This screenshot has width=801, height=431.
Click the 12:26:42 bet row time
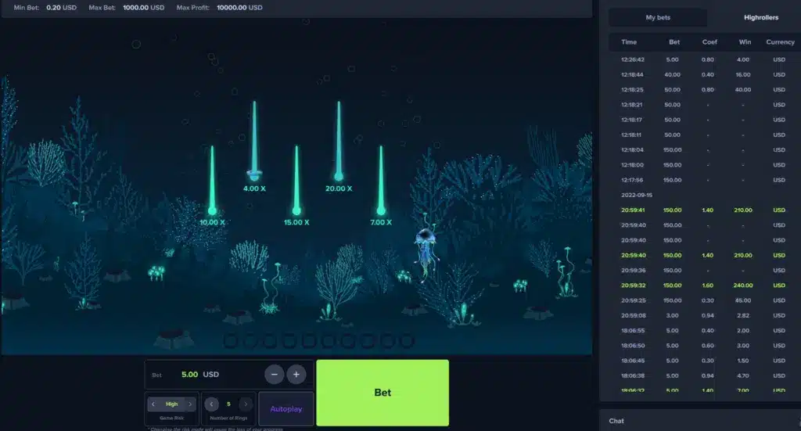point(632,59)
